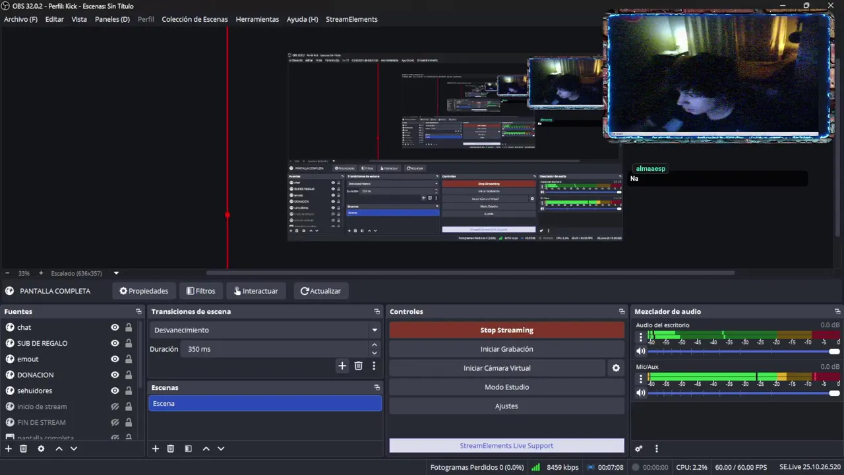
Task: Toggle lock on emout source
Action: pyautogui.click(x=129, y=359)
